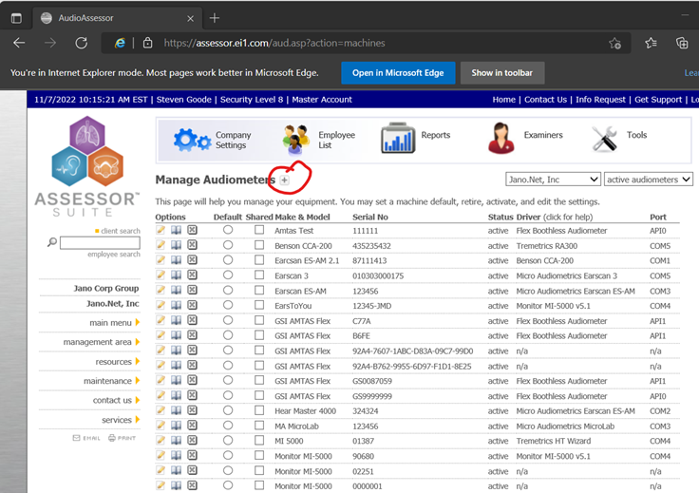Open the Reports chart icon
699x493 pixels.
pos(398,138)
